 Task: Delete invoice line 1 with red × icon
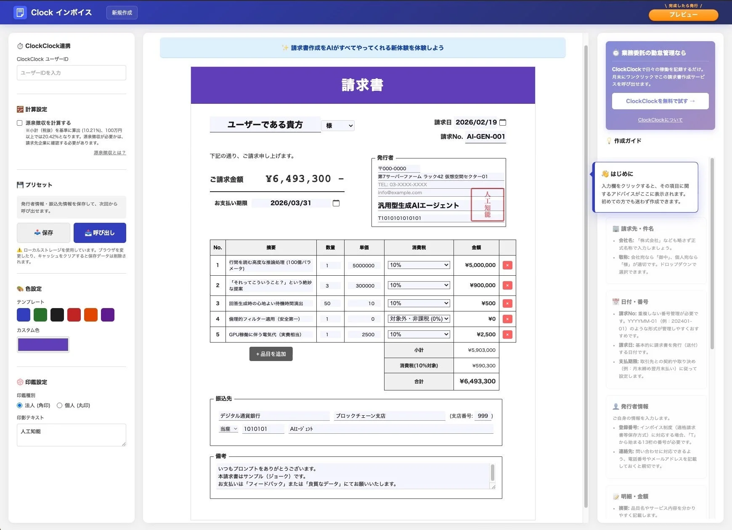[508, 265]
